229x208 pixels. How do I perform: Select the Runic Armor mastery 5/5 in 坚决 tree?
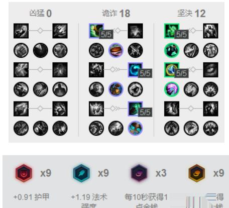tap(172, 70)
